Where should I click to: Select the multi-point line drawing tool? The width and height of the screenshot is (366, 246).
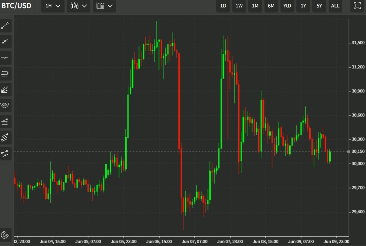tap(5, 42)
